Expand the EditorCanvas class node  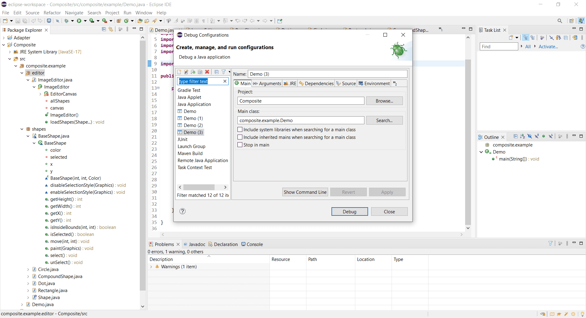(40, 94)
